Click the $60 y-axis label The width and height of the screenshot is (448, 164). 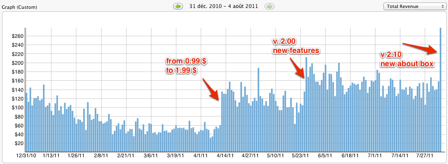point(19,126)
